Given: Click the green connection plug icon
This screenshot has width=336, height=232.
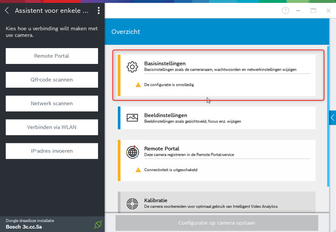Looking at the screenshot, I should click(x=98, y=224).
